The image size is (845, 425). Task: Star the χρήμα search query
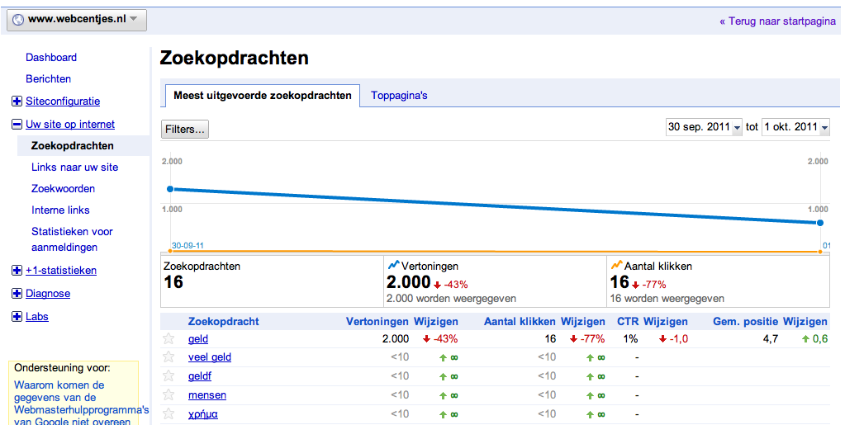tap(169, 413)
